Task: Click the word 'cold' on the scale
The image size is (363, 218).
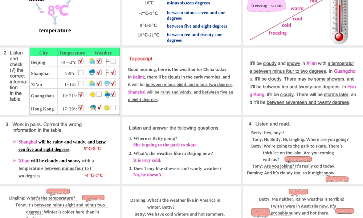Action: pos(286,25)
